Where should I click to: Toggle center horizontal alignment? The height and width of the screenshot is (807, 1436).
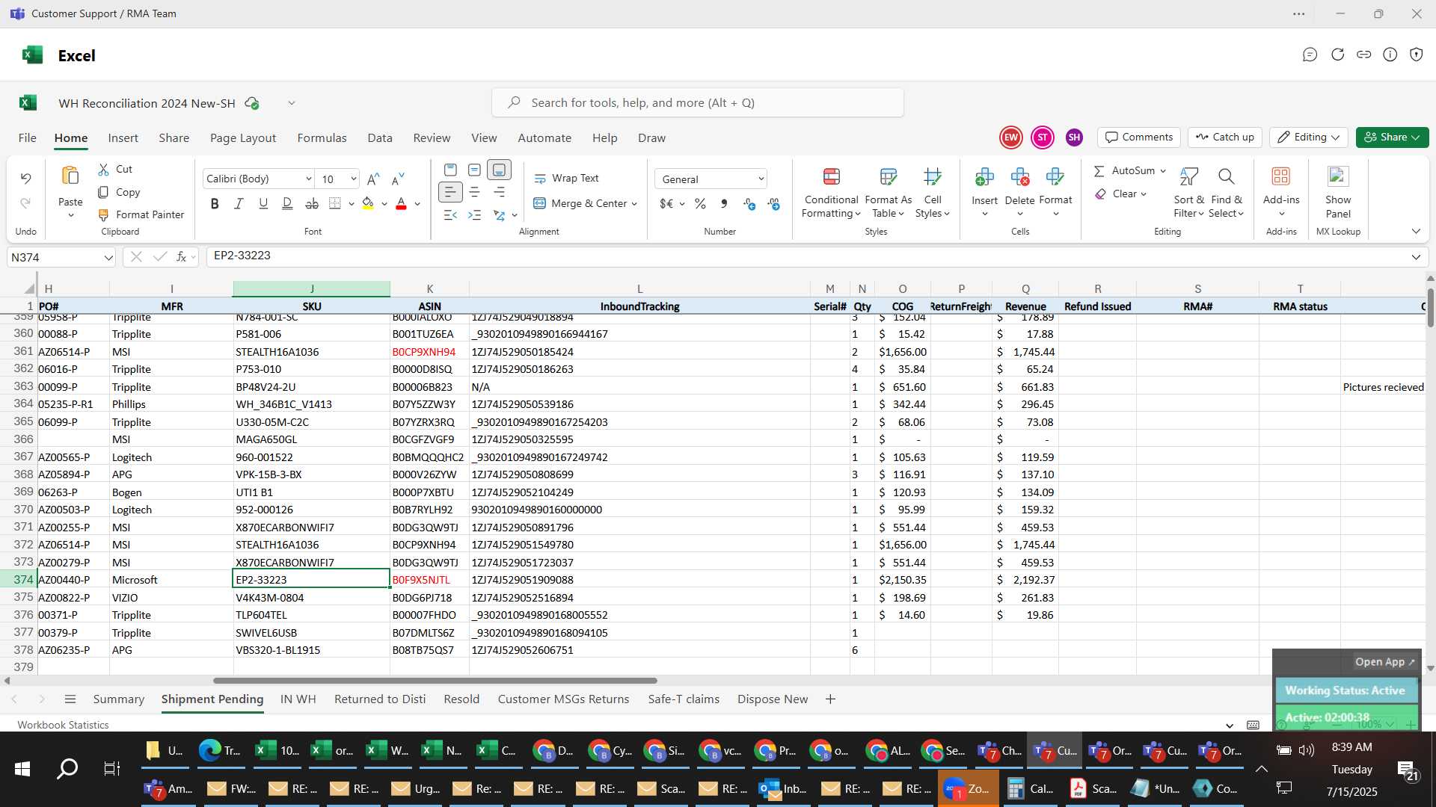click(x=474, y=193)
